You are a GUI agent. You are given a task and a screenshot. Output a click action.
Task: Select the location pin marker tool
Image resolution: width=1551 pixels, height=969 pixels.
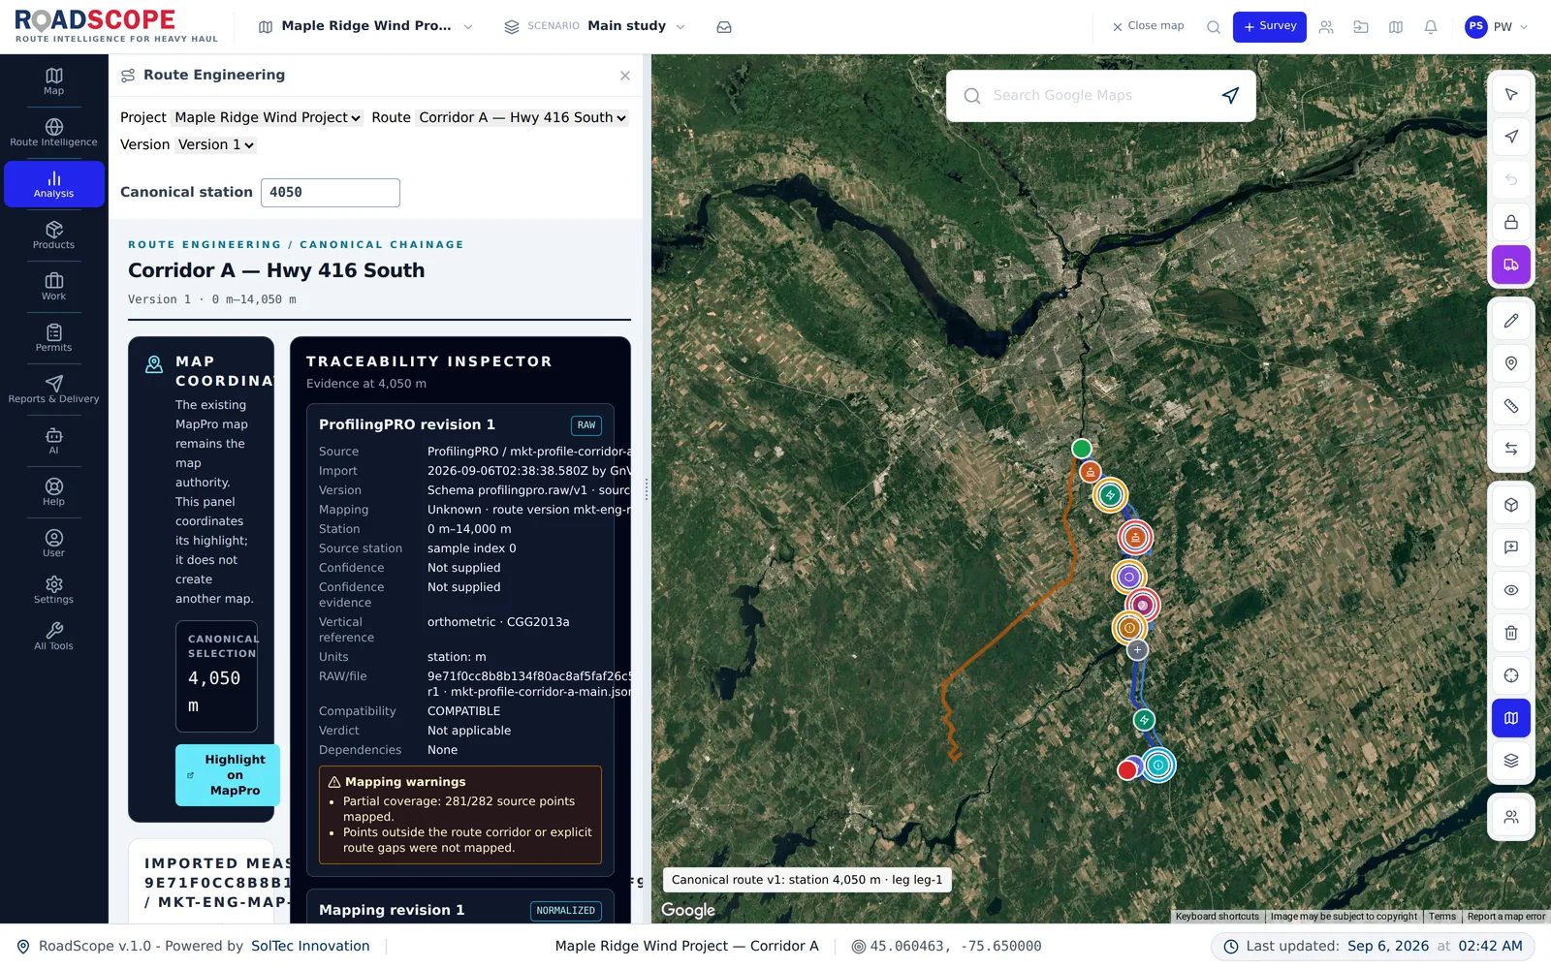1511,363
